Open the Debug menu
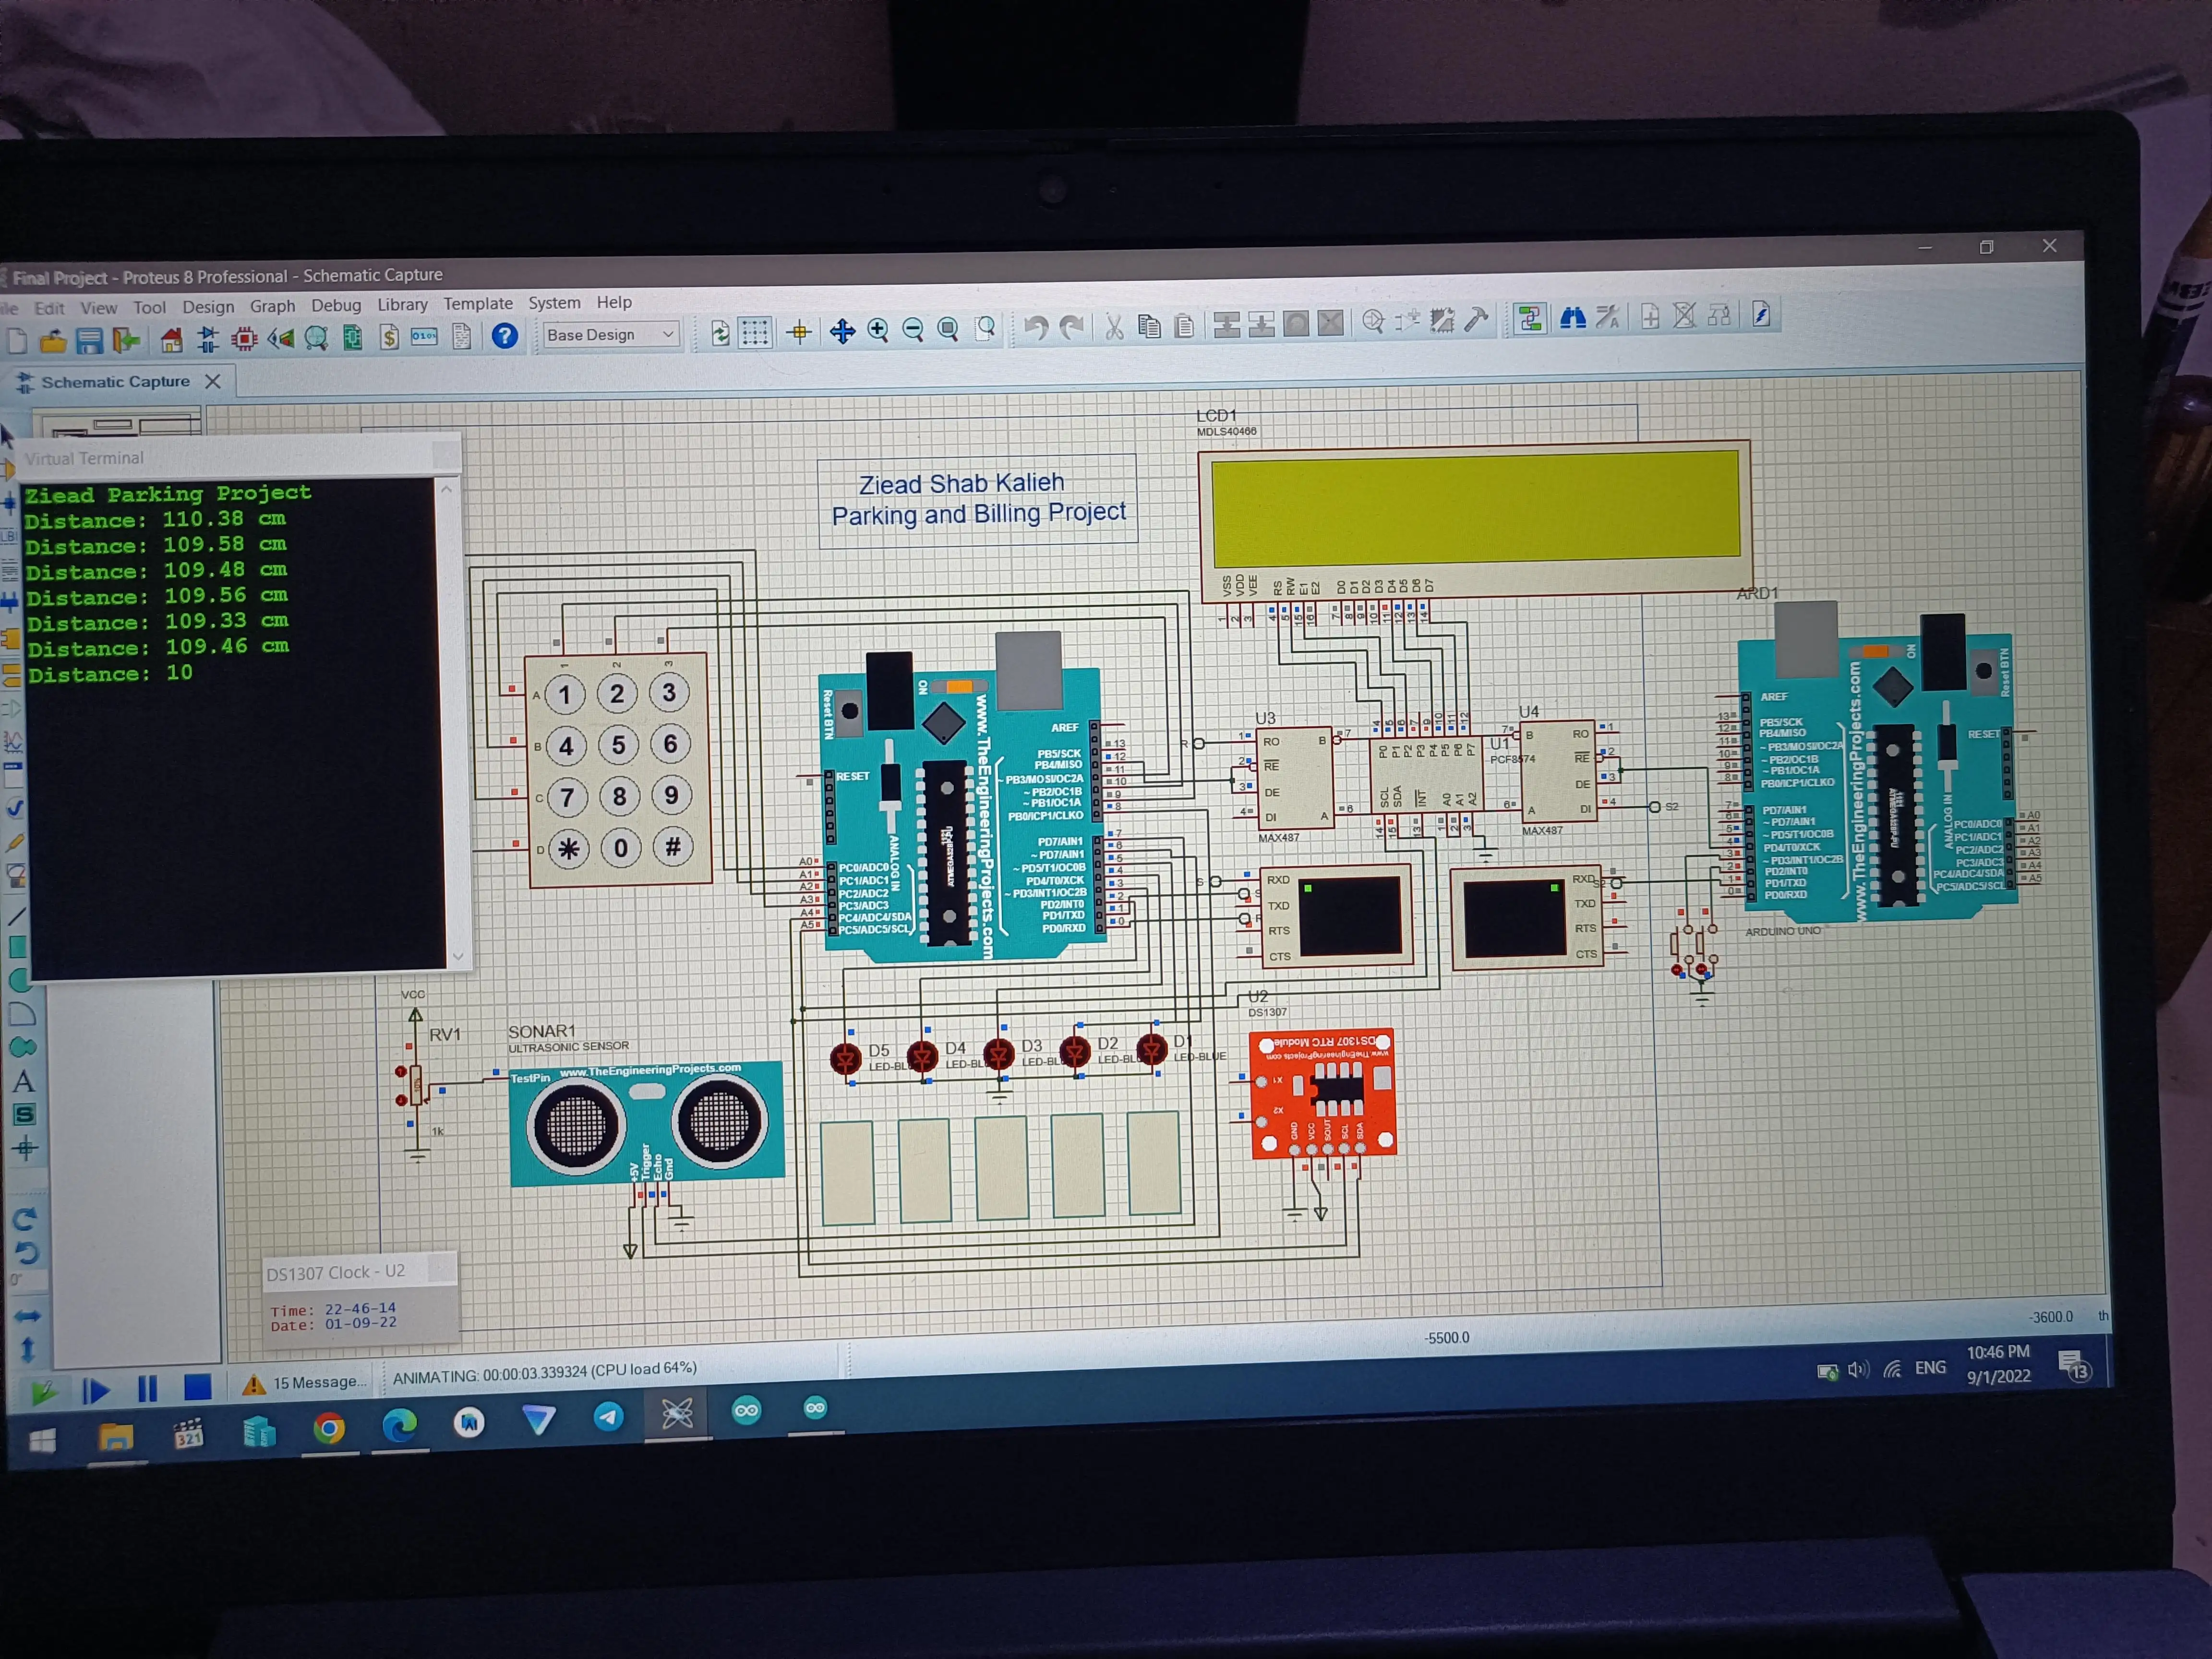Viewport: 2212px width, 1659px height. 336,306
